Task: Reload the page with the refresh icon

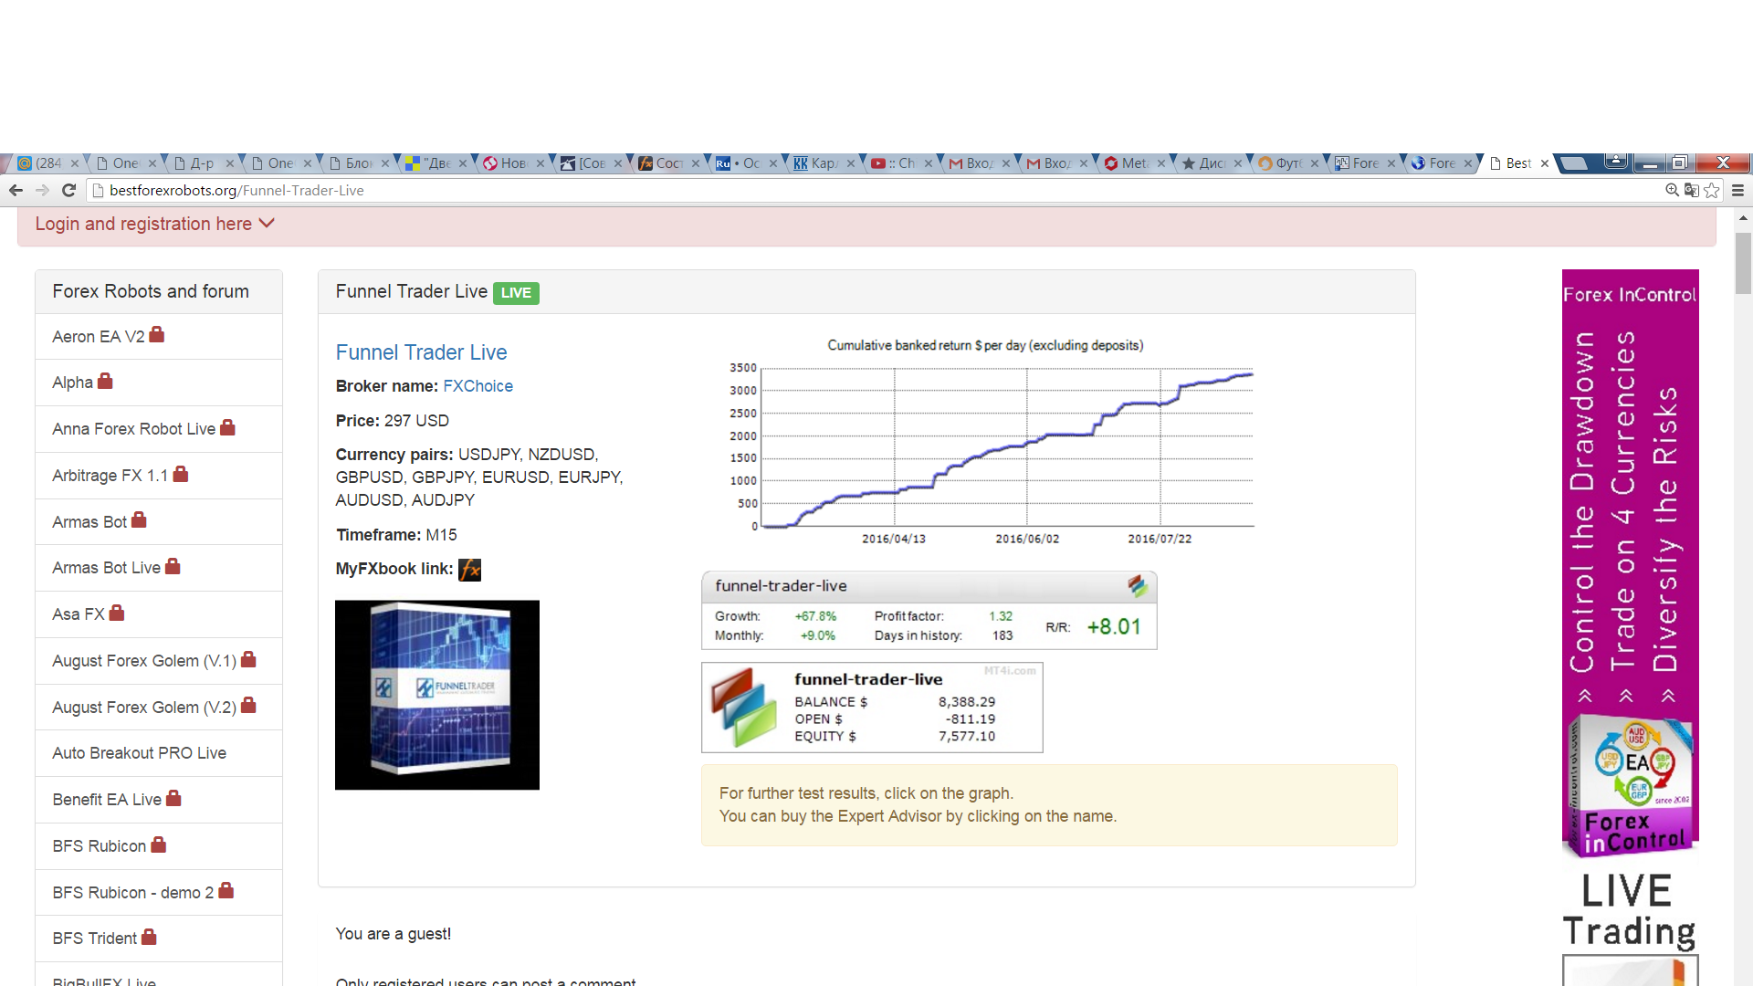Action: (68, 190)
